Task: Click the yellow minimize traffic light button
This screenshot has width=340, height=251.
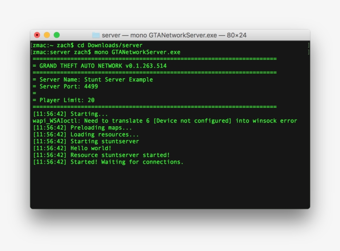Action: (47, 36)
